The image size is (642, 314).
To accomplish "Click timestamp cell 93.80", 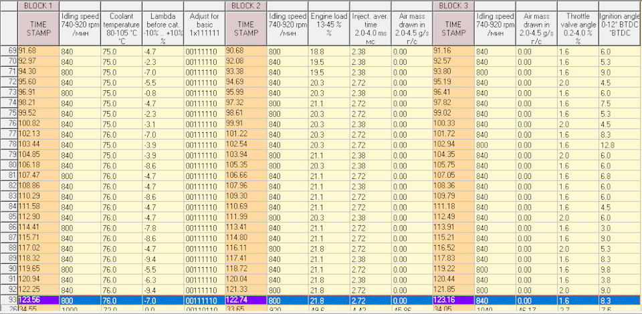I will tap(453, 72).
